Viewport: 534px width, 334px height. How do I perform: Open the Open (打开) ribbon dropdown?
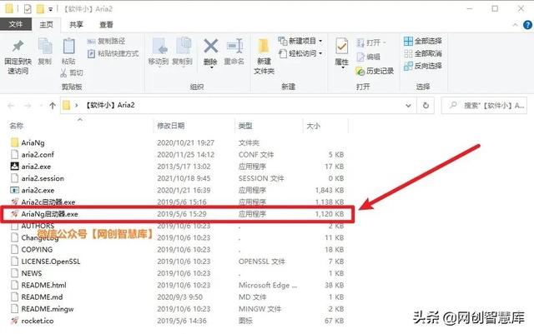point(371,42)
